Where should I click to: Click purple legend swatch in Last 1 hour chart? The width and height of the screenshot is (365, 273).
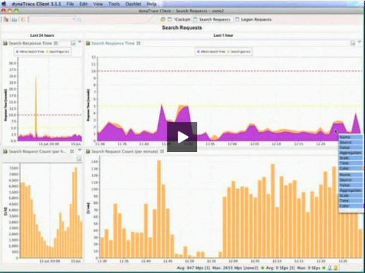point(198,52)
